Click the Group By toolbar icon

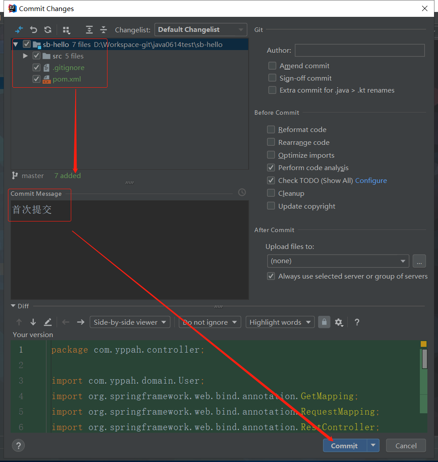click(66, 30)
